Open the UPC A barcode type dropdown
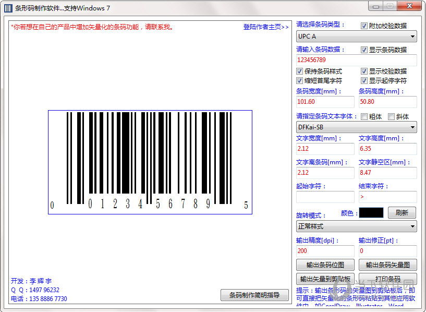Viewport: 426px width, 312px height. [357, 37]
